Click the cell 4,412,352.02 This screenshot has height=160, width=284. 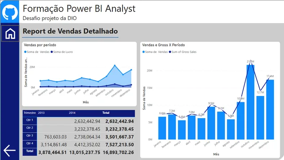[87, 144]
